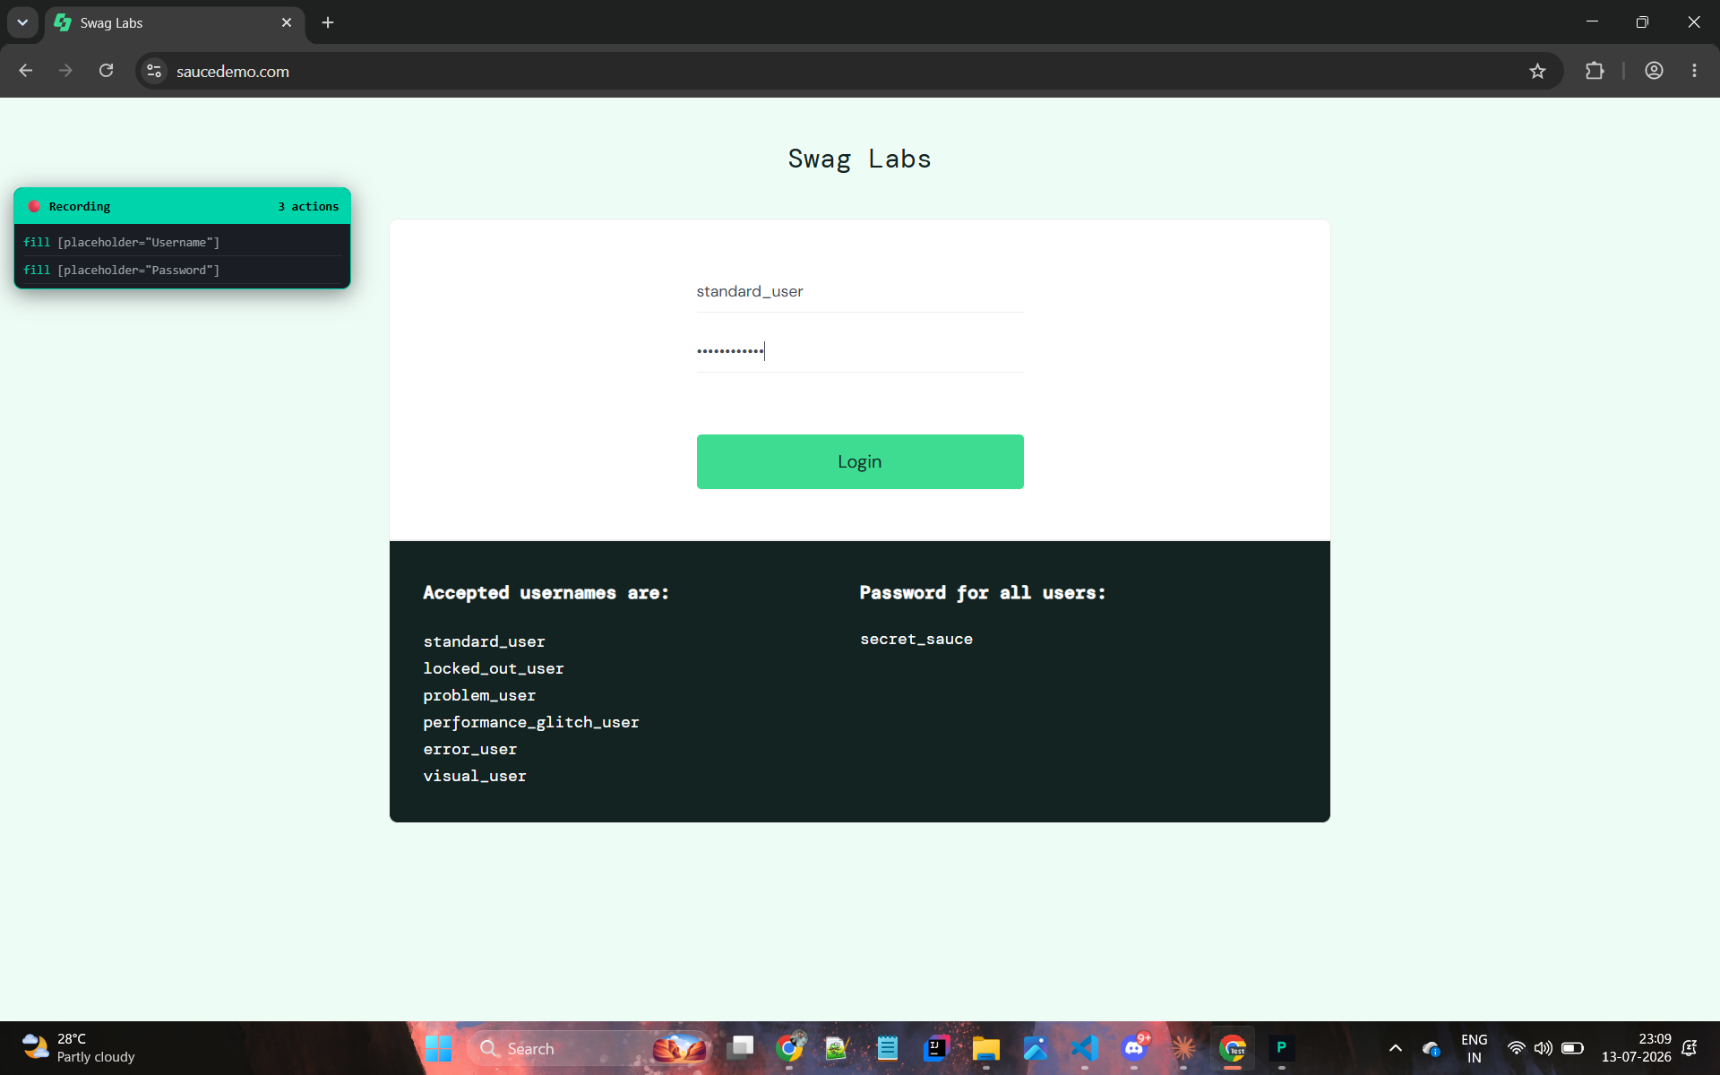
Task: Click the problem_user username text
Action: pos(479,695)
